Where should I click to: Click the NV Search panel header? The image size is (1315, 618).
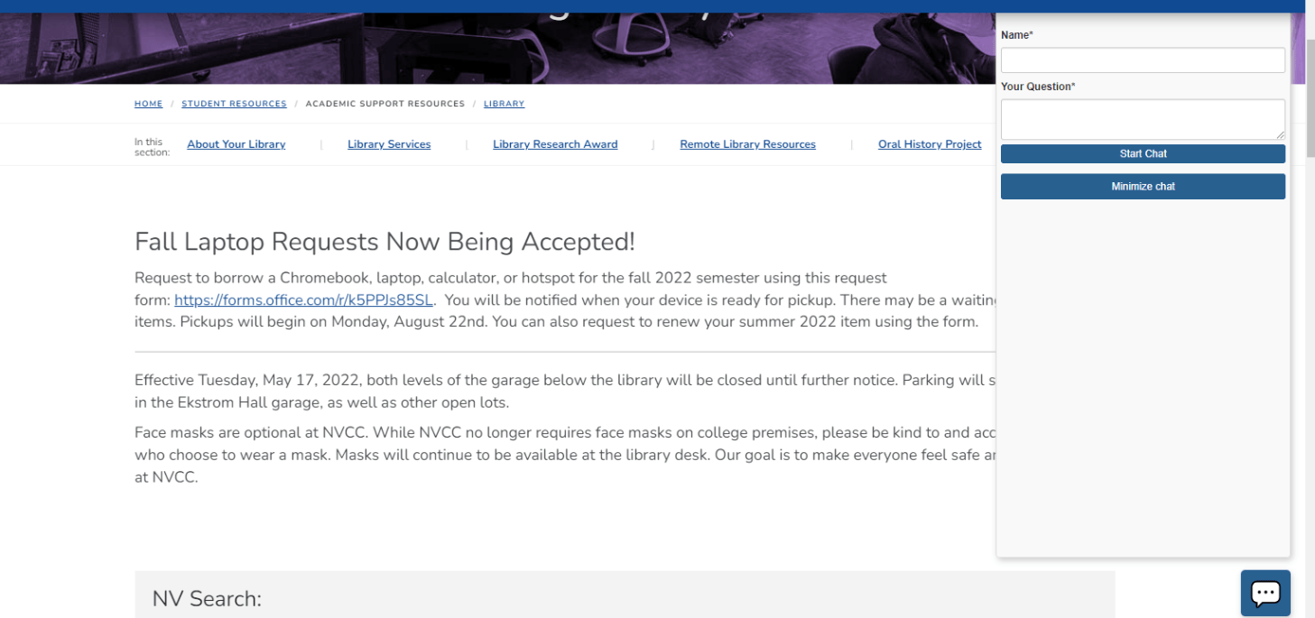point(625,595)
